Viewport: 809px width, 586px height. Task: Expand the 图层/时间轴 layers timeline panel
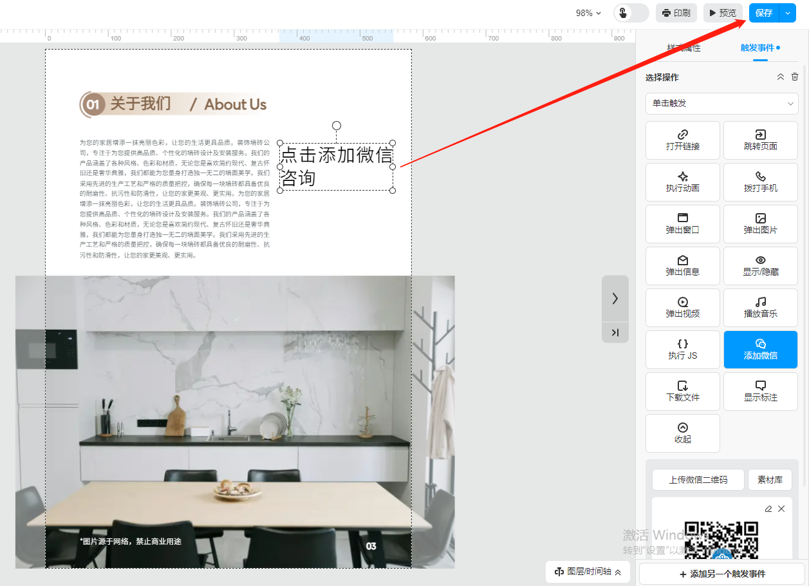point(588,572)
